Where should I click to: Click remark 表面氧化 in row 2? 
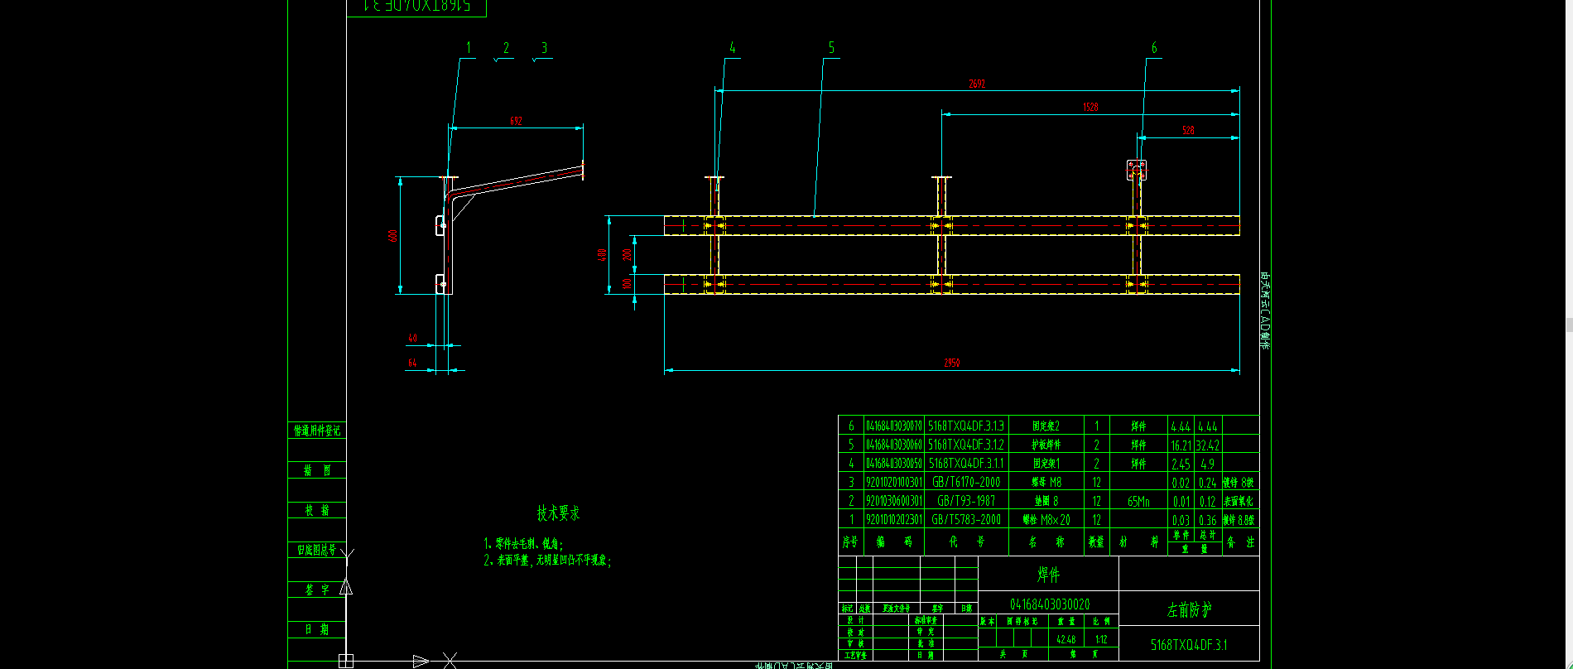coord(1239,501)
